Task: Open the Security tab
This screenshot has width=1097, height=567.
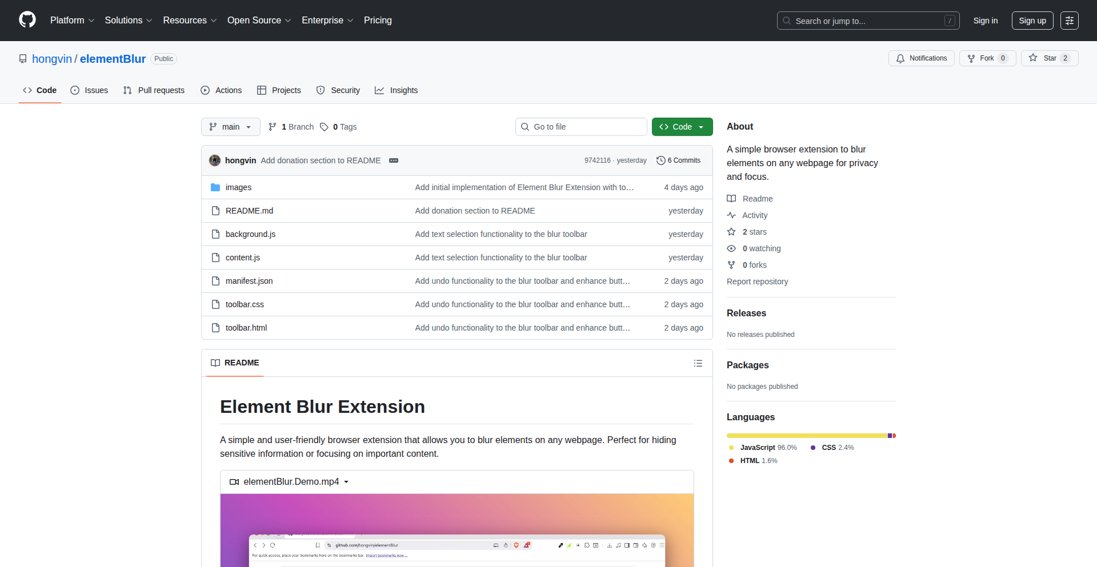Action: 338,90
